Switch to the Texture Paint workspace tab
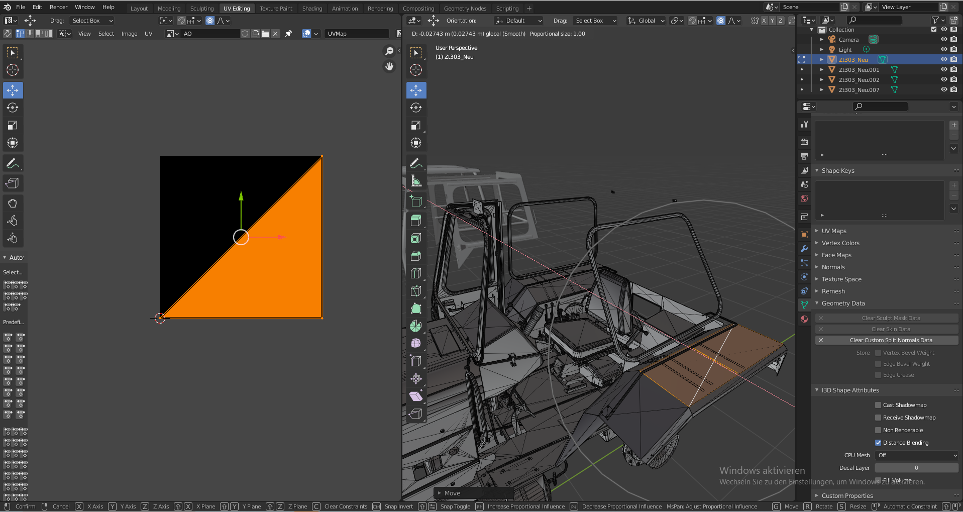This screenshot has width=963, height=512. click(x=276, y=9)
